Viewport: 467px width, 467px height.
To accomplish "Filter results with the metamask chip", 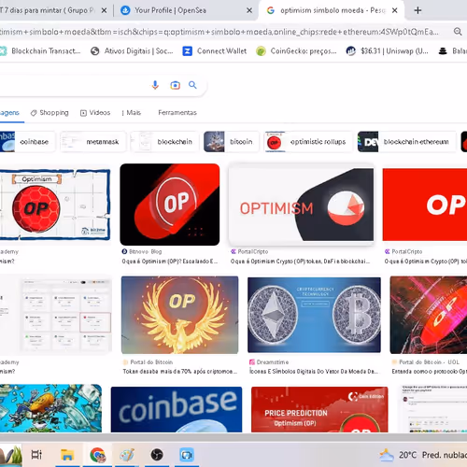I will [93, 142].
